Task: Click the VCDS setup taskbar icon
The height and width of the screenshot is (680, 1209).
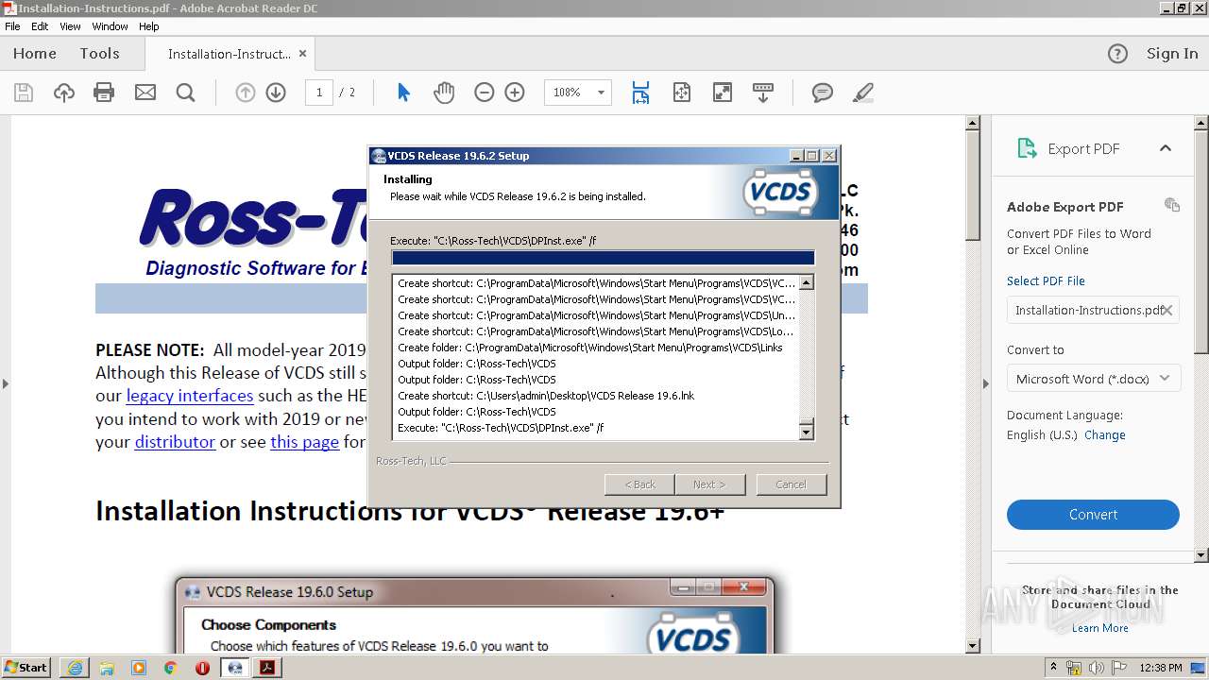Action: click(235, 668)
